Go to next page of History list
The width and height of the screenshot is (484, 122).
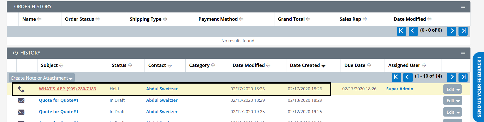(x=451, y=77)
